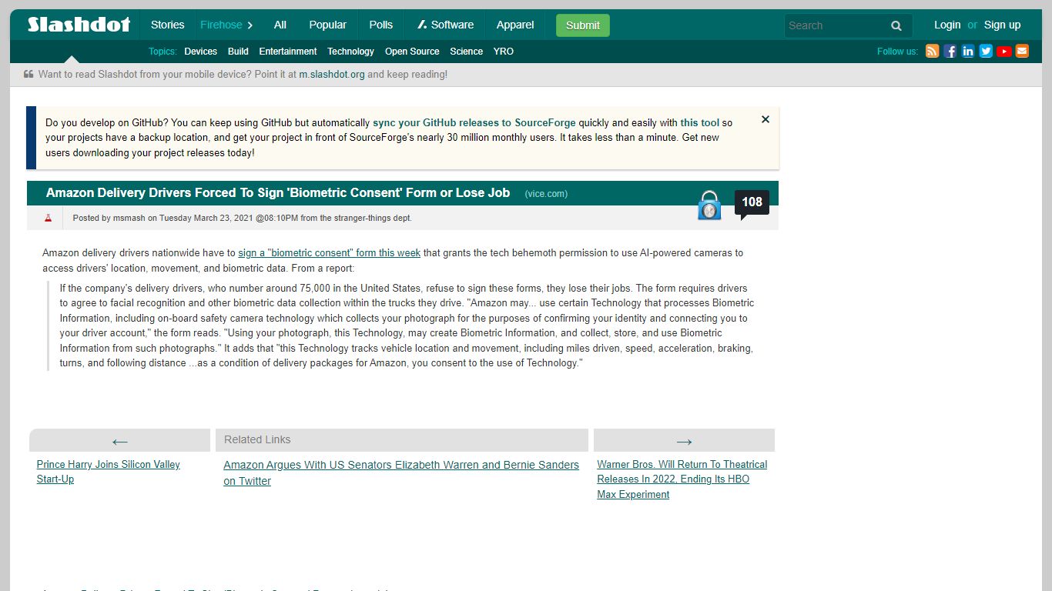Open the Popular section
The width and height of the screenshot is (1052, 591).
(327, 25)
